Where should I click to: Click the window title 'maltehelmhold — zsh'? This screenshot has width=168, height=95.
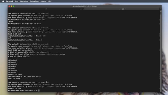85,6
